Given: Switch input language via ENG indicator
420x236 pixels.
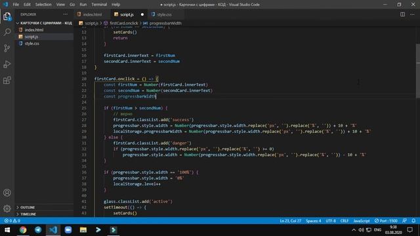Looking at the screenshot, I should pos(378,230).
